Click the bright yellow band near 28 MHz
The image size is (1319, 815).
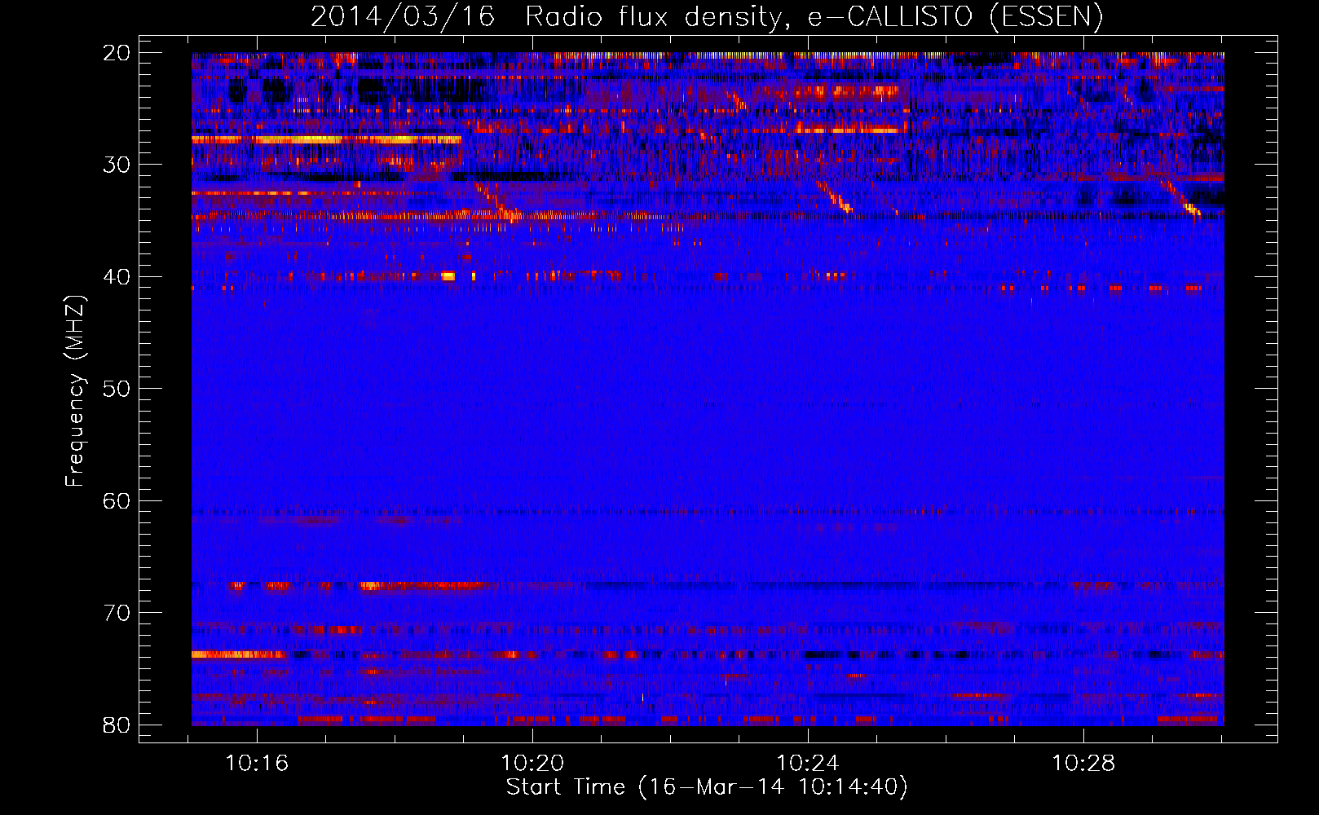326,139
